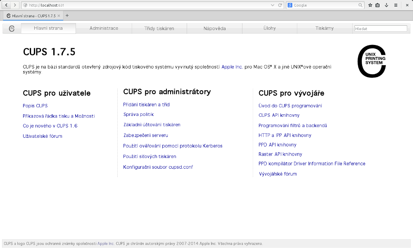
Task: Expand the URL history dropdown arrow
Action: 273,5
